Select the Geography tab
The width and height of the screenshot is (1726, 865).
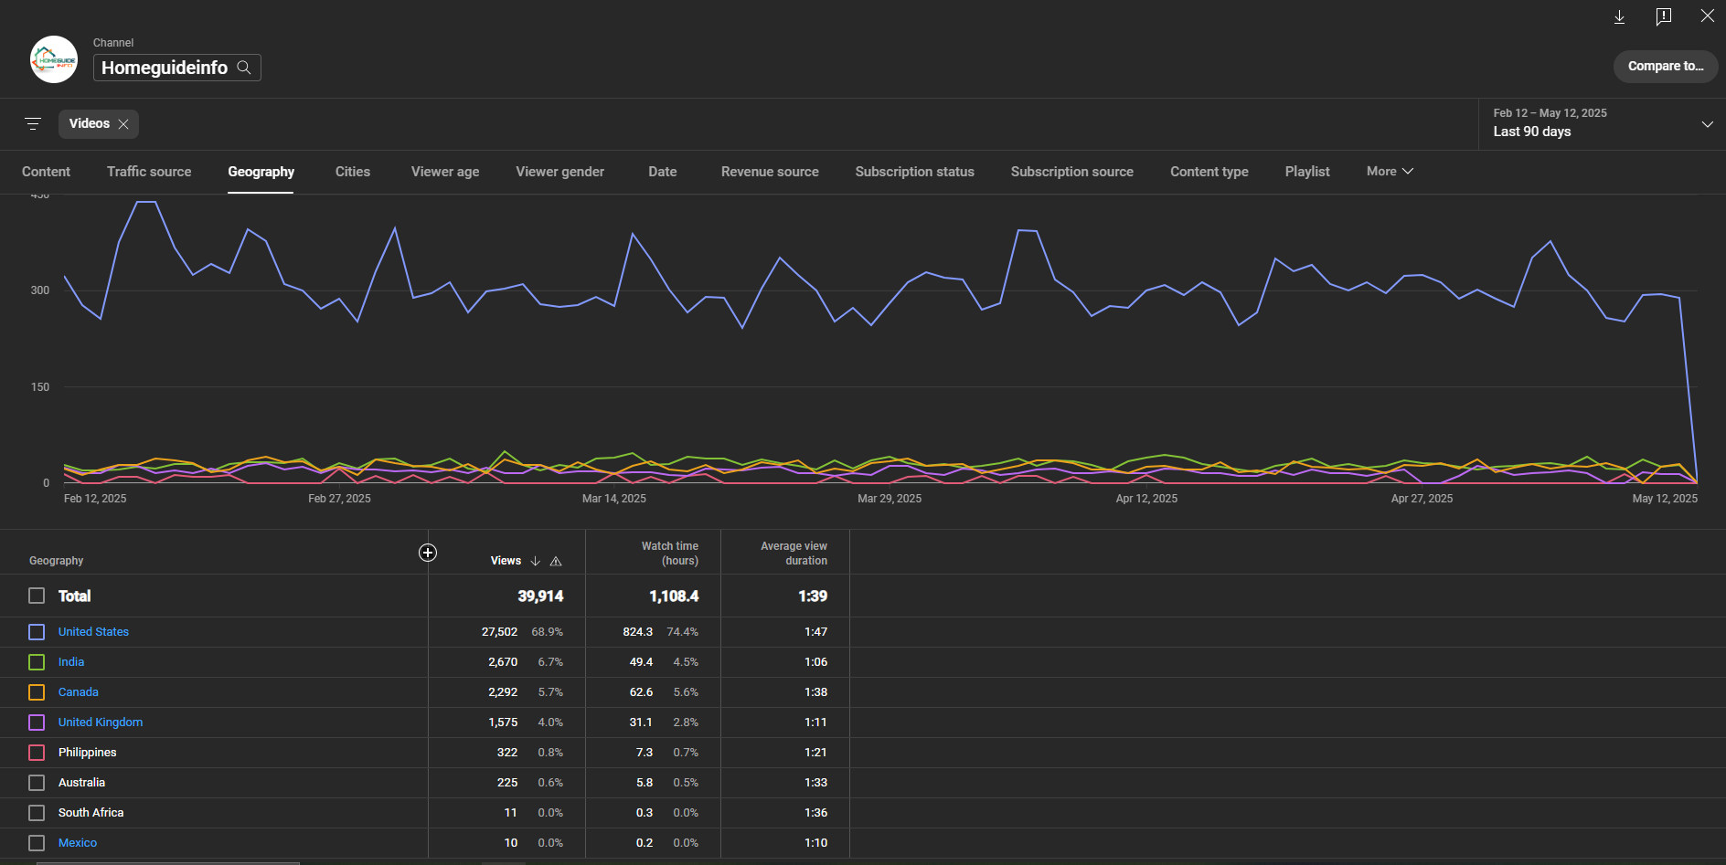coord(261,172)
